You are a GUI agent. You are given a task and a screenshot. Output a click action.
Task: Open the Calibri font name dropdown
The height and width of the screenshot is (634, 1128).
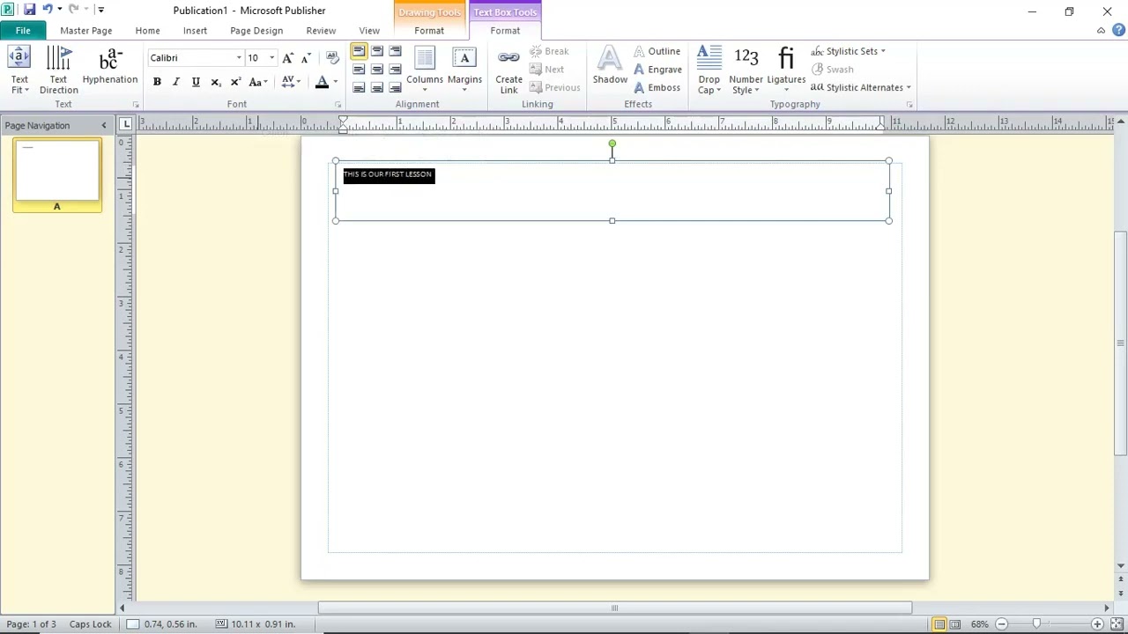click(x=238, y=58)
